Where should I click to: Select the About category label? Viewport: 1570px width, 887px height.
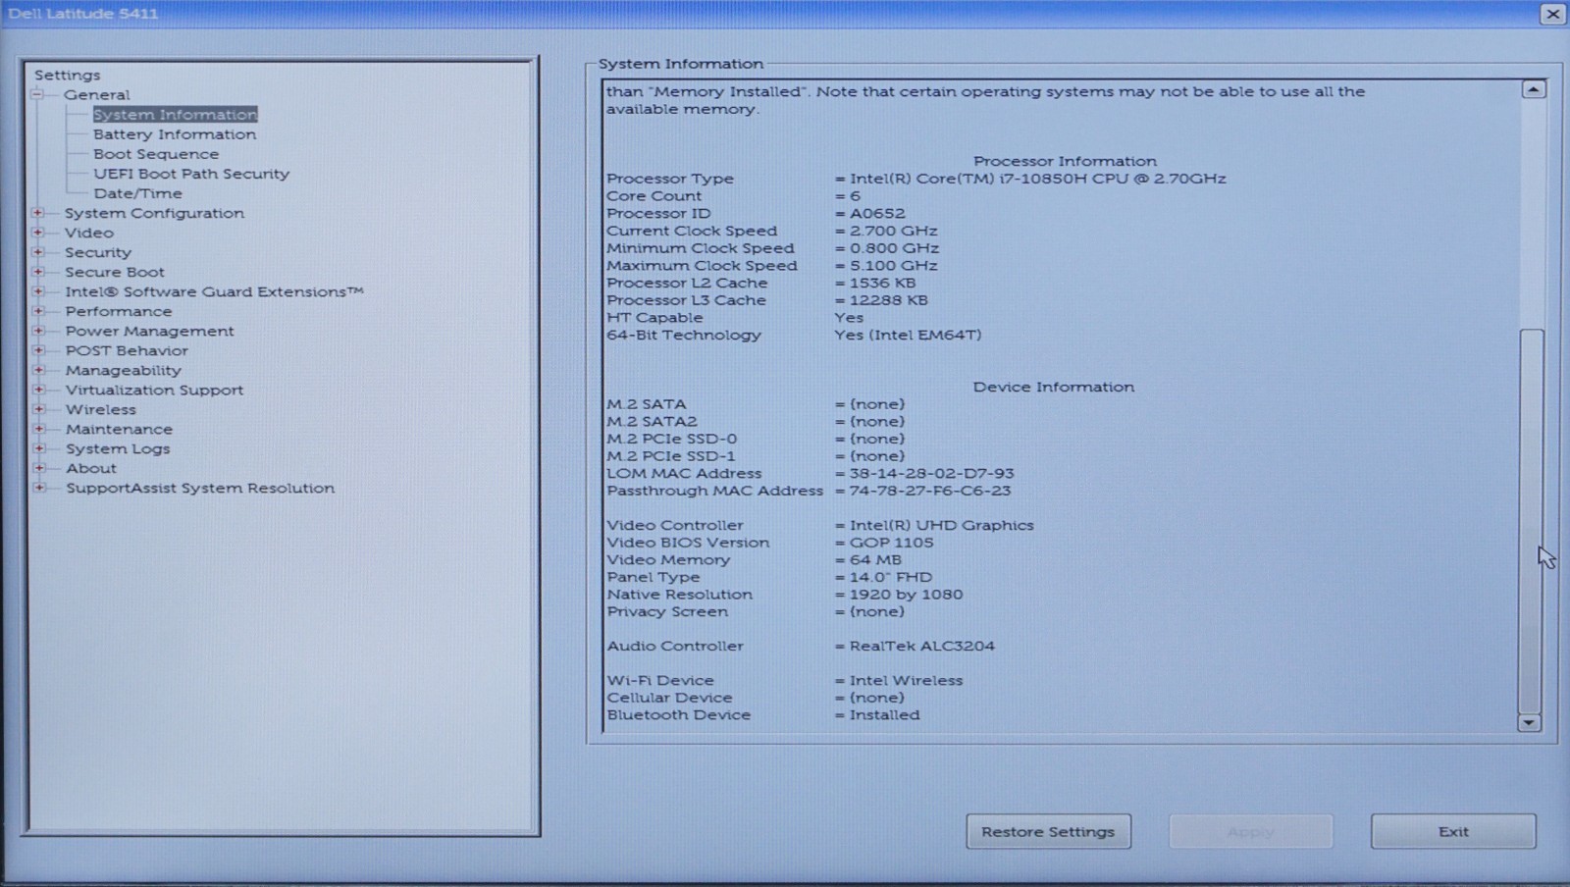pyautogui.click(x=91, y=468)
